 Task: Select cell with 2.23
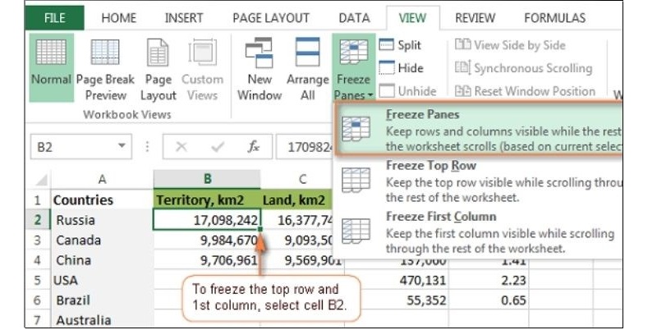[489, 280]
